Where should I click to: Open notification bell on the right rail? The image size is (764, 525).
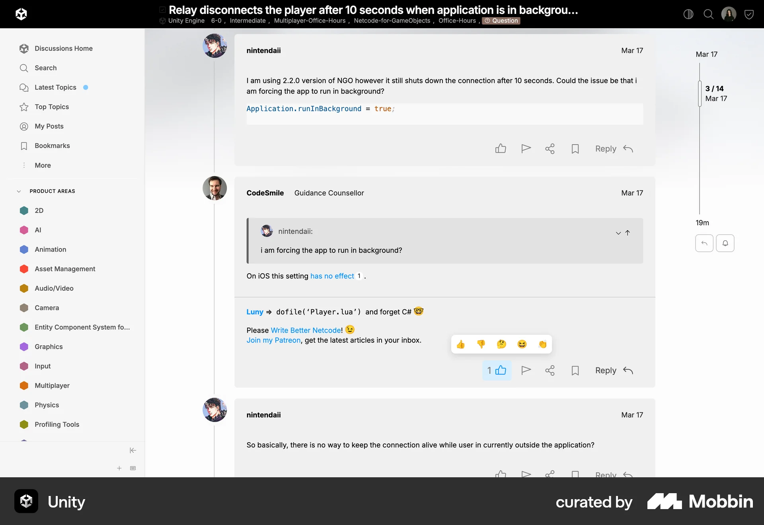click(725, 243)
